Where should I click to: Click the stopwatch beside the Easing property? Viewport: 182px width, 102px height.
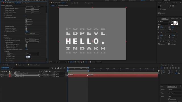tap(8, 53)
